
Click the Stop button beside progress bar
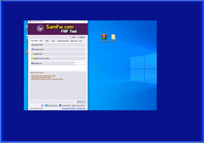pos(81,102)
